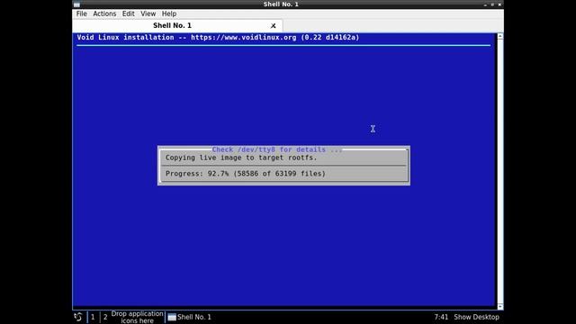Click the terminal vertical scrollbar track

[500, 171]
